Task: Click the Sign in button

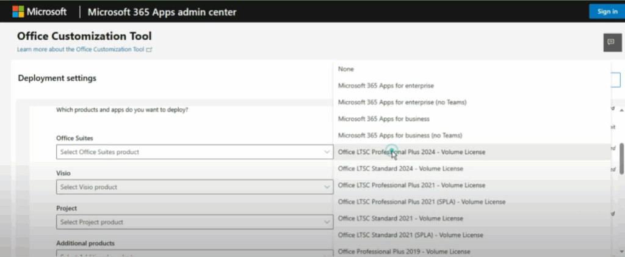Action: click(x=607, y=12)
